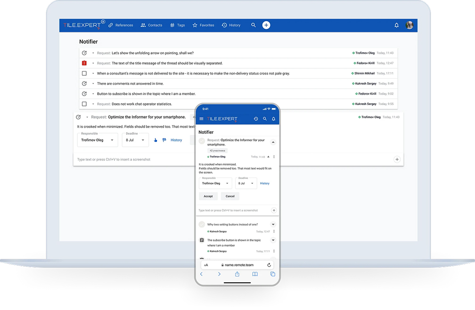This screenshot has height=310, width=475.
Task: Go forward using the Safari forward arrow
Action: pos(219,274)
